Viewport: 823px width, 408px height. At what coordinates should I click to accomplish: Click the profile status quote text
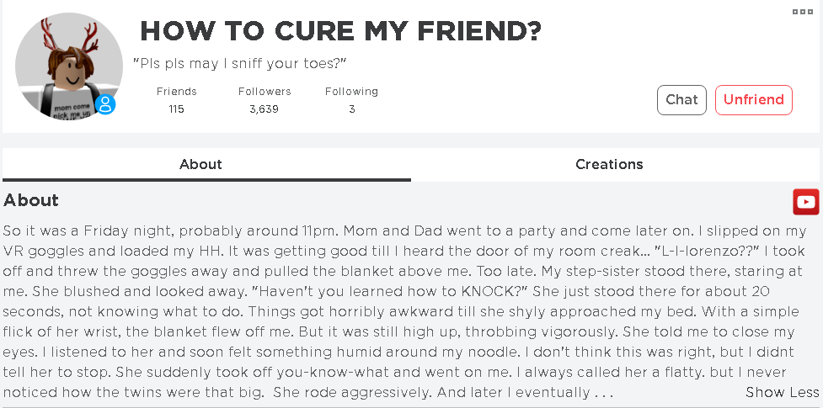(x=240, y=64)
